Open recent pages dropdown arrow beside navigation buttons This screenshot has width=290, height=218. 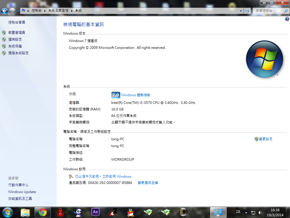[18, 11]
